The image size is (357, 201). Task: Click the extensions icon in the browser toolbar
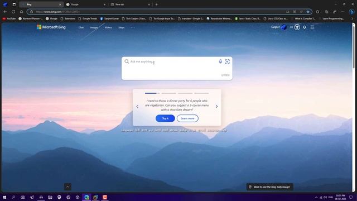[317, 12]
